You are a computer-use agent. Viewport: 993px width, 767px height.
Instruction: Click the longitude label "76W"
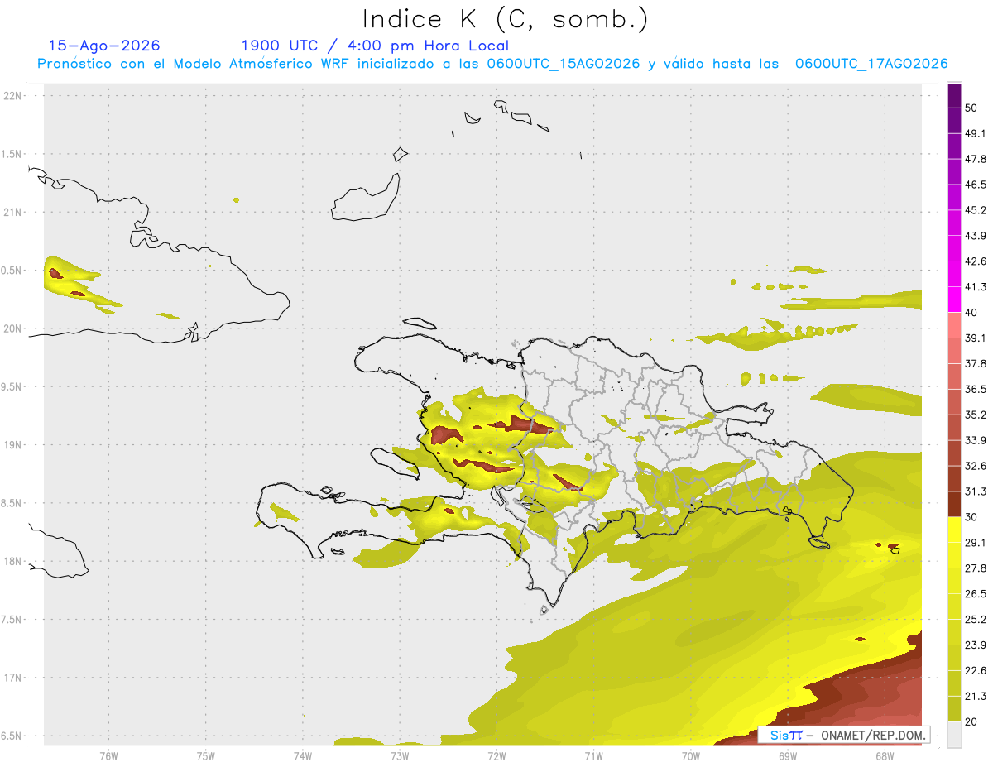(x=108, y=756)
